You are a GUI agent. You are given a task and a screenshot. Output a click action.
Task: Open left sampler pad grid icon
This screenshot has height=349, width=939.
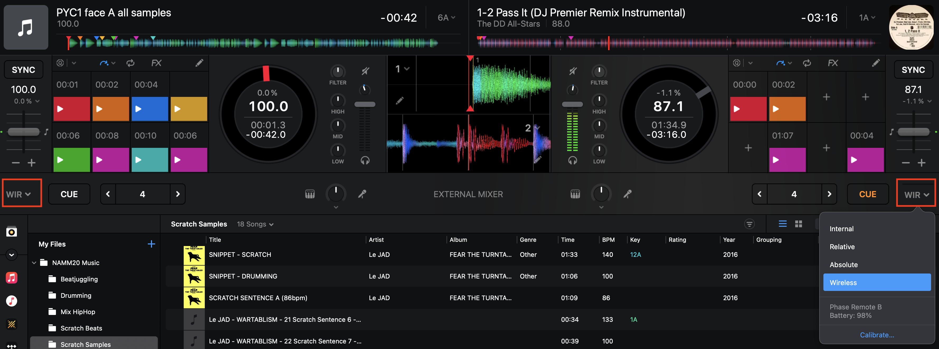pos(310,194)
